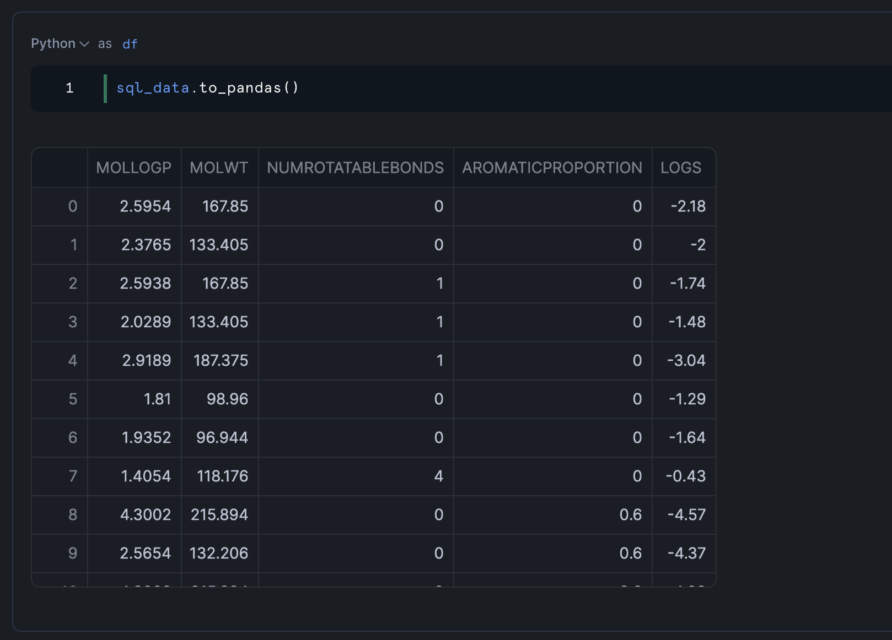This screenshot has width=892, height=640.
Task: Click row index 9 in the table
Action: pos(72,554)
